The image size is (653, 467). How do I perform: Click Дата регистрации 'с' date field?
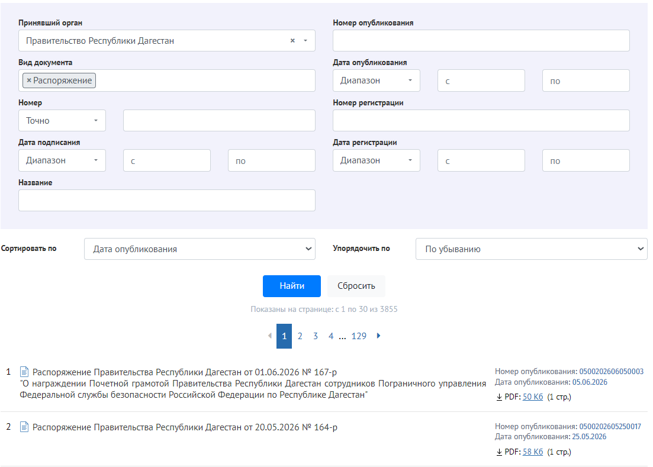pyautogui.click(x=481, y=160)
